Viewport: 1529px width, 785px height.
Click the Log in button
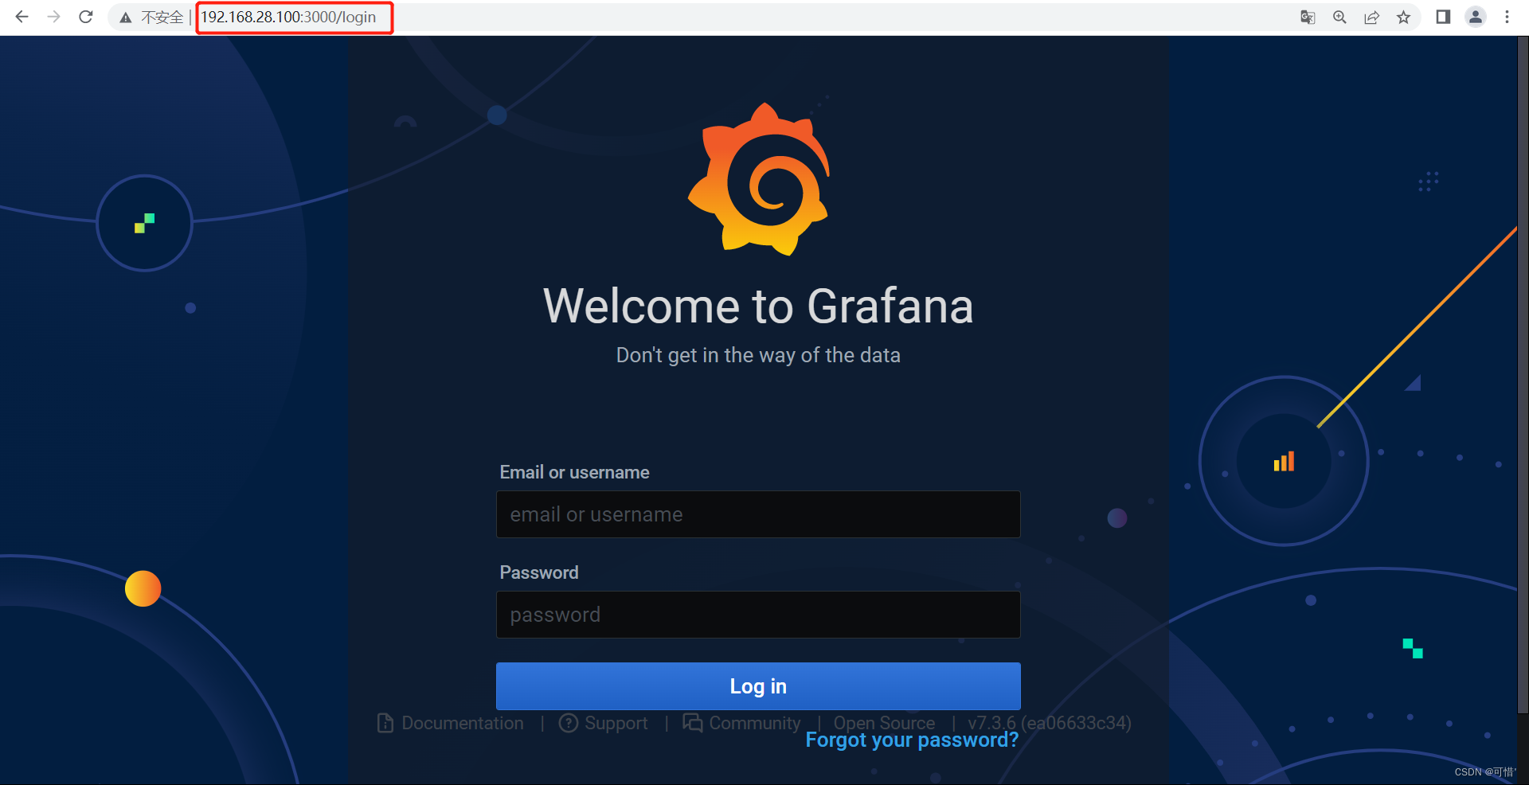click(758, 686)
